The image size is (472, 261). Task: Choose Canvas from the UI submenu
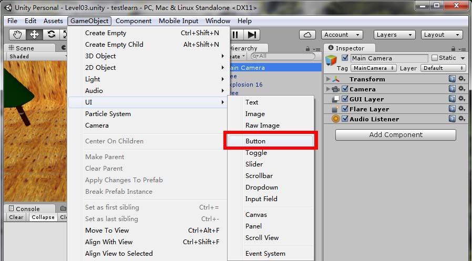tap(270, 215)
